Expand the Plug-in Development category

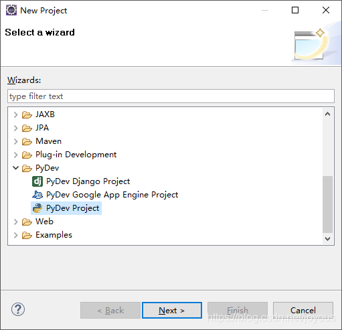point(15,155)
